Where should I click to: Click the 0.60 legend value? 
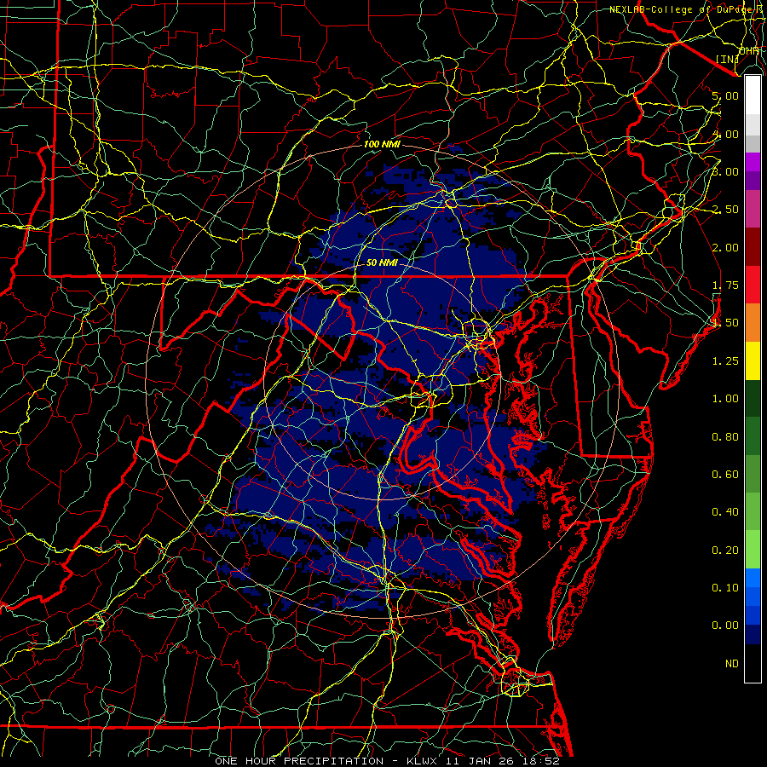click(725, 475)
